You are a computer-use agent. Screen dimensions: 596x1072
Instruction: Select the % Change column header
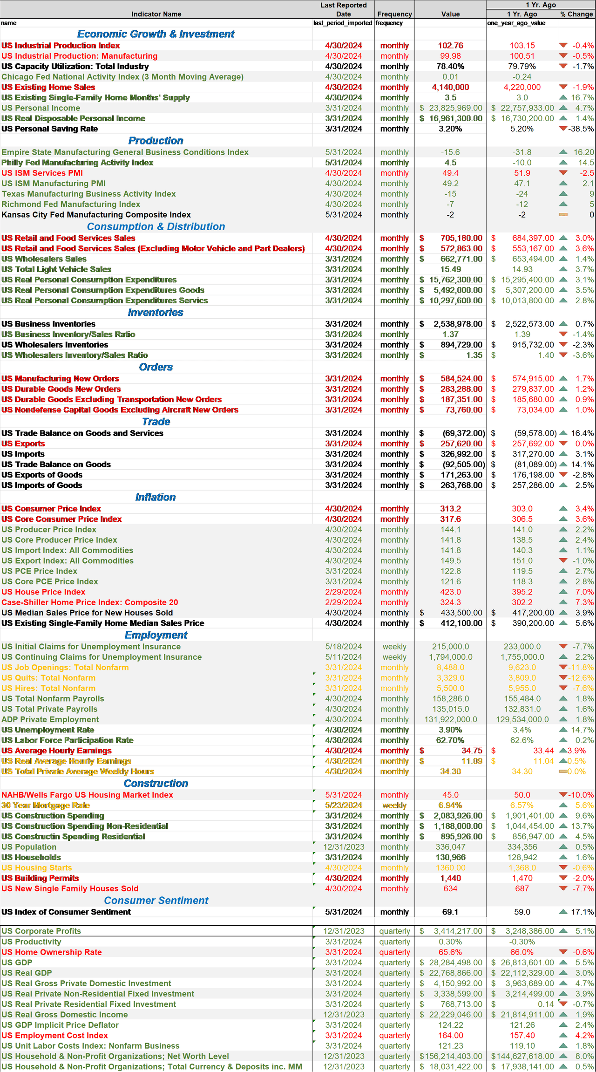(x=576, y=14)
